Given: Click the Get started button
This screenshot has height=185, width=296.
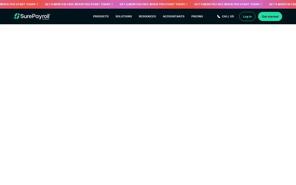Looking at the screenshot, I should pos(270,16).
